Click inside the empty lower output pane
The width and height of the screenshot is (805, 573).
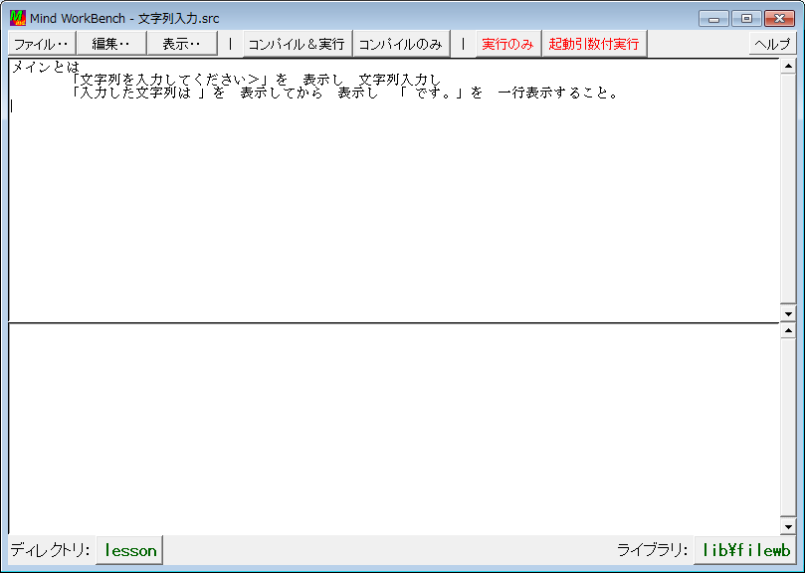click(x=394, y=429)
